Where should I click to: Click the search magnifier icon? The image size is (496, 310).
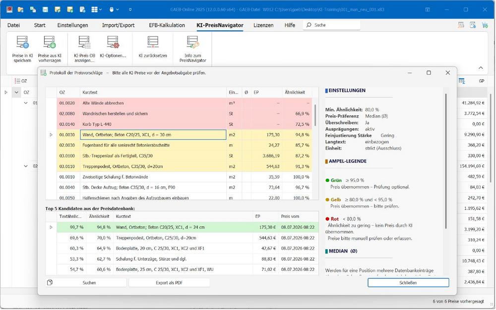309,25
